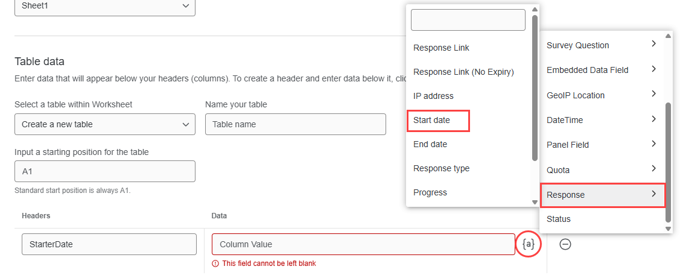The width and height of the screenshot is (680, 278).
Task: Click the Table data heading
Action: point(39,62)
